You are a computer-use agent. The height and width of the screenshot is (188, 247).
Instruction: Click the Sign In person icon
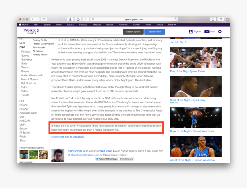point(190,32)
